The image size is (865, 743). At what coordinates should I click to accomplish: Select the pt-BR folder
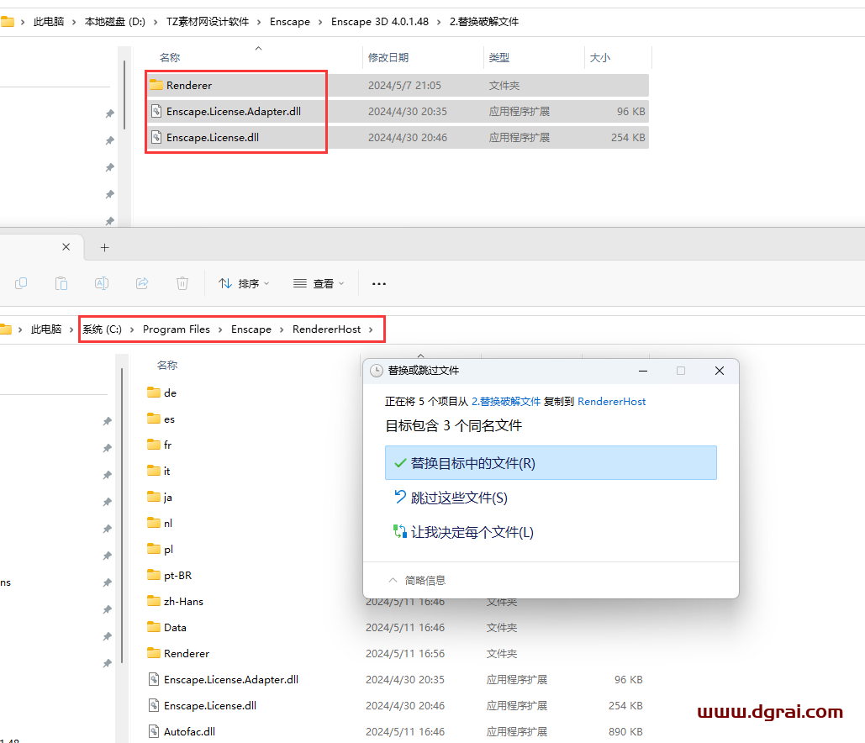169,575
